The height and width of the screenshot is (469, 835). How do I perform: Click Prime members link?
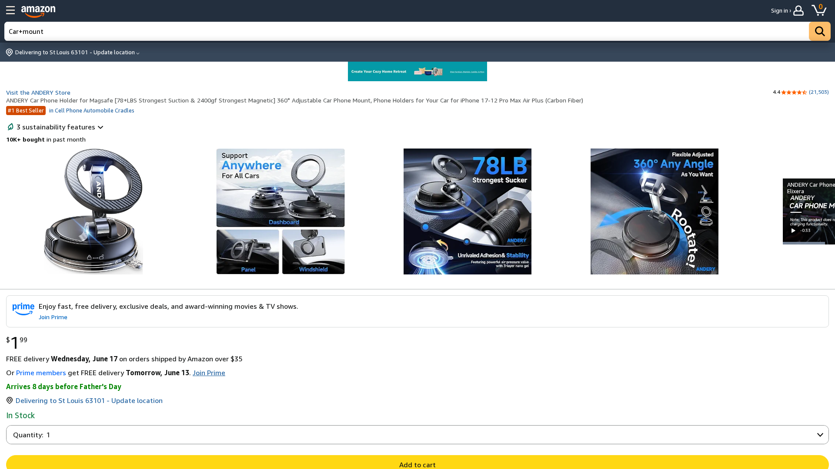tap(41, 373)
